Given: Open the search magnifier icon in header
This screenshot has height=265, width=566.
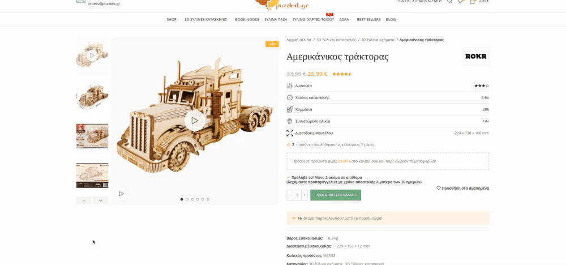Looking at the screenshot, I should click(449, 2).
